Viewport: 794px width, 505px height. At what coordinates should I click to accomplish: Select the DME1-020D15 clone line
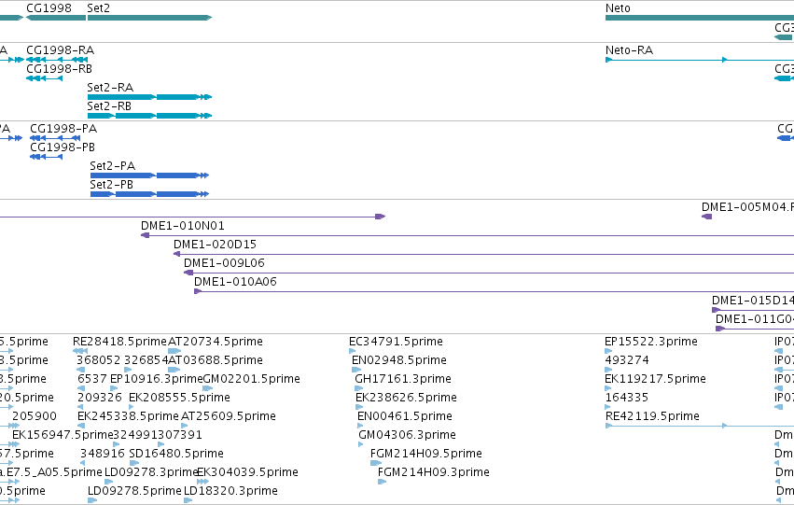483,254
